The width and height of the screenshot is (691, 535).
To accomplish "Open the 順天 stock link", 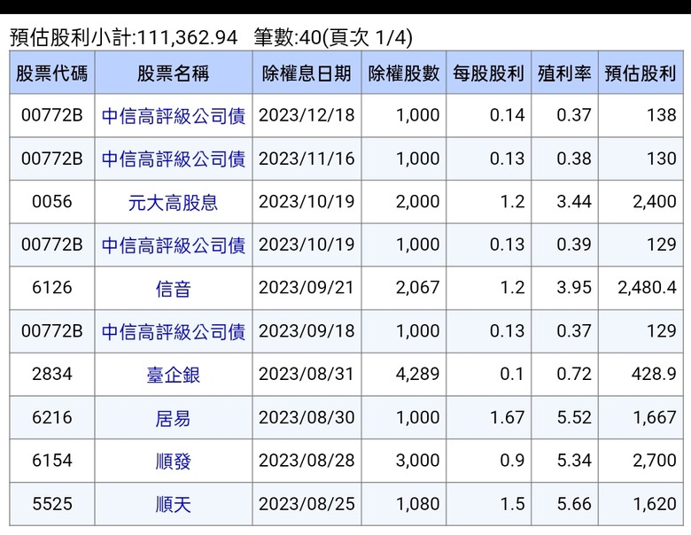I will pos(173,504).
